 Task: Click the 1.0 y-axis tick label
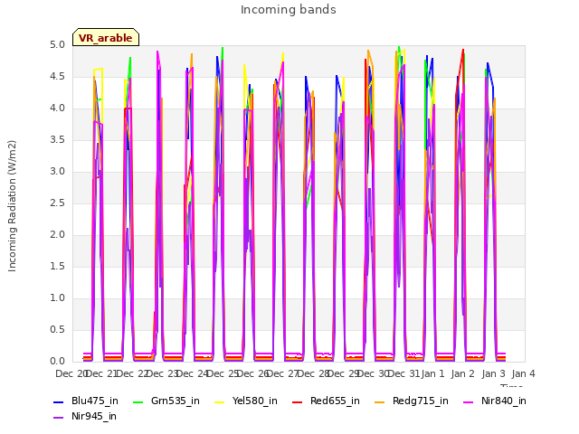tap(57, 298)
